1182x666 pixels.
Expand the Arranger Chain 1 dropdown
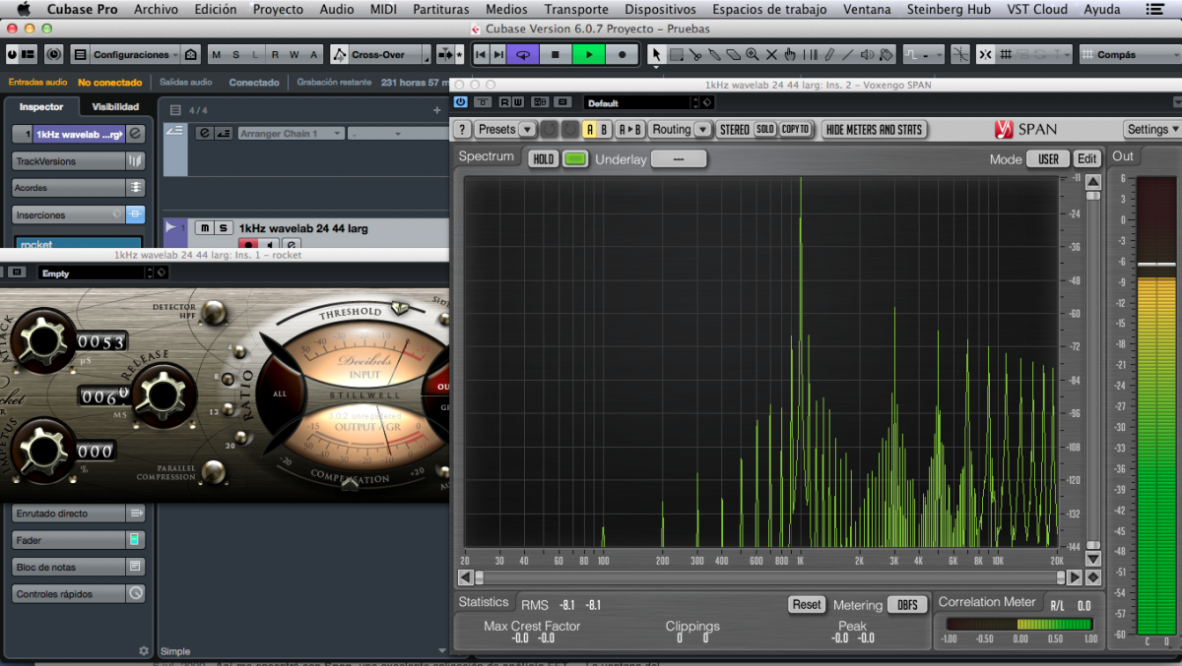pyautogui.click(x=337, y=134)
